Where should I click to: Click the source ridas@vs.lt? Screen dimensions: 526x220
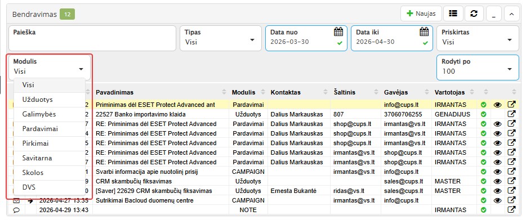(x=349, y=191)
